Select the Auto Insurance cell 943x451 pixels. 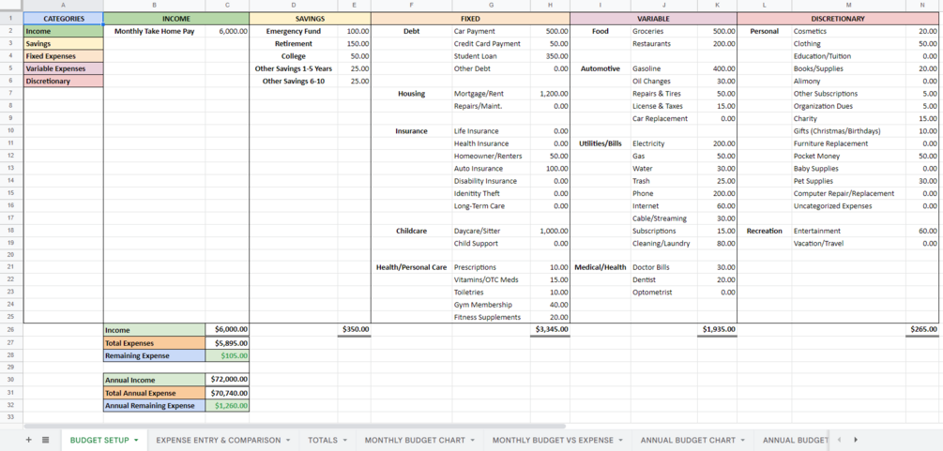[492, 169]
